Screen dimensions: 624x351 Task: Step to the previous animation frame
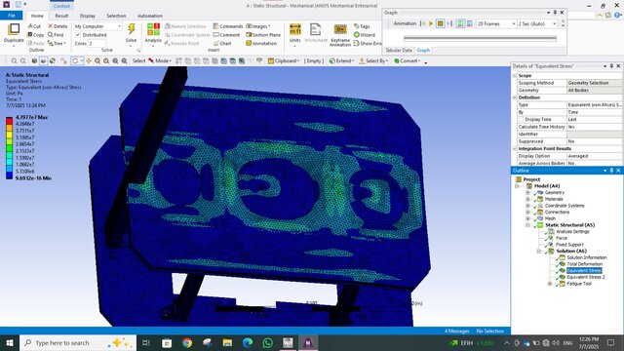point(422,23)
